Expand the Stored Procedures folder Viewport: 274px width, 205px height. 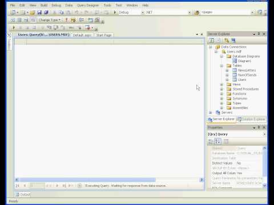pyautogui.click(x=221, y=89)
